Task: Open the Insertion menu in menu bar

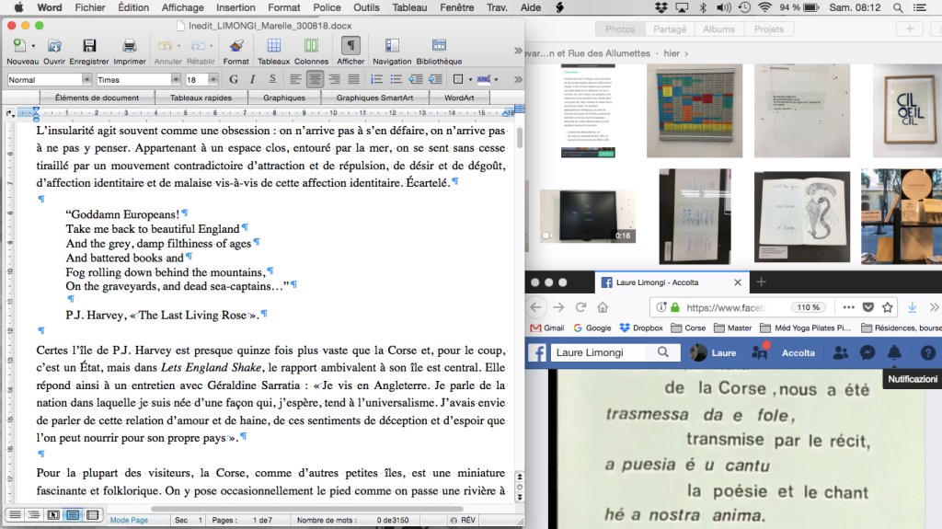Action: tap(235, 7)
